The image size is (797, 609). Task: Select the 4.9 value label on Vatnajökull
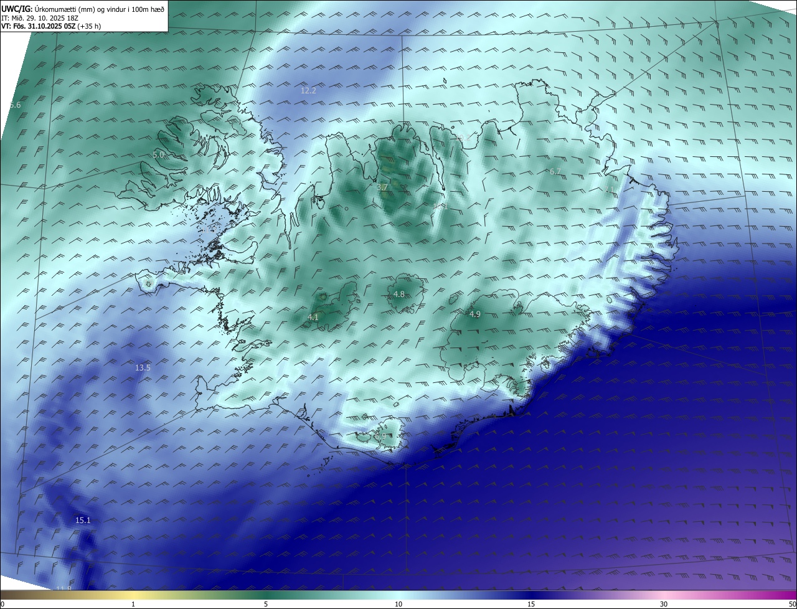(x=475, y=314)
